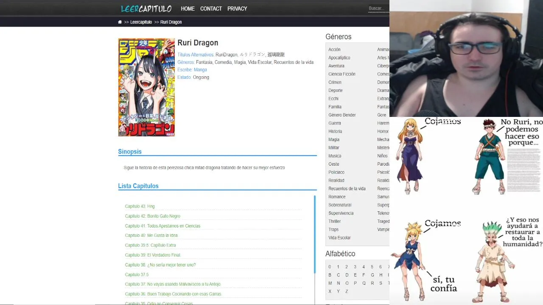Open Capitulo 38: ¿No sería mejor tener uno?

pos(160,265)
